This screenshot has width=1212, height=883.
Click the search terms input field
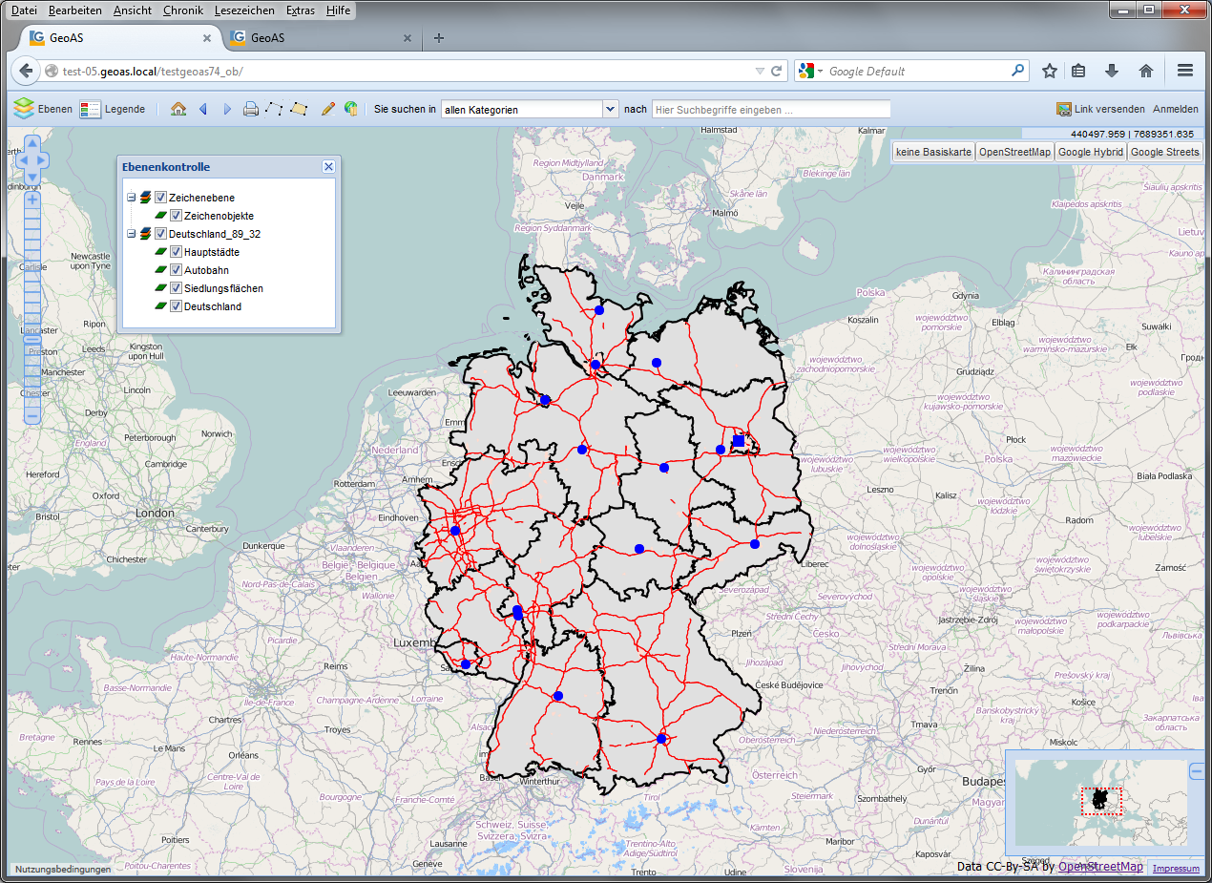771,110
